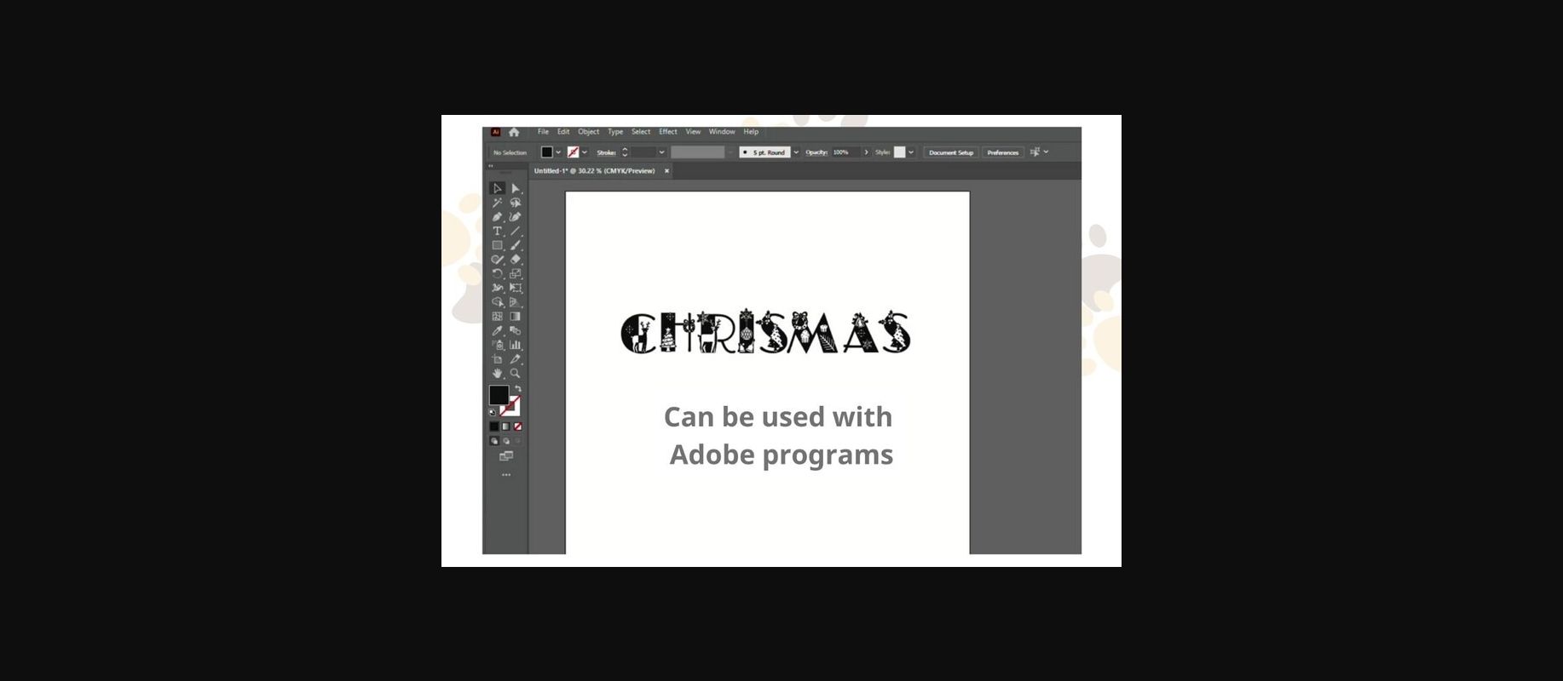Expand Opacity slider arrow
The height and width of the screenshot is (681, 1563).
coord(867,152)
